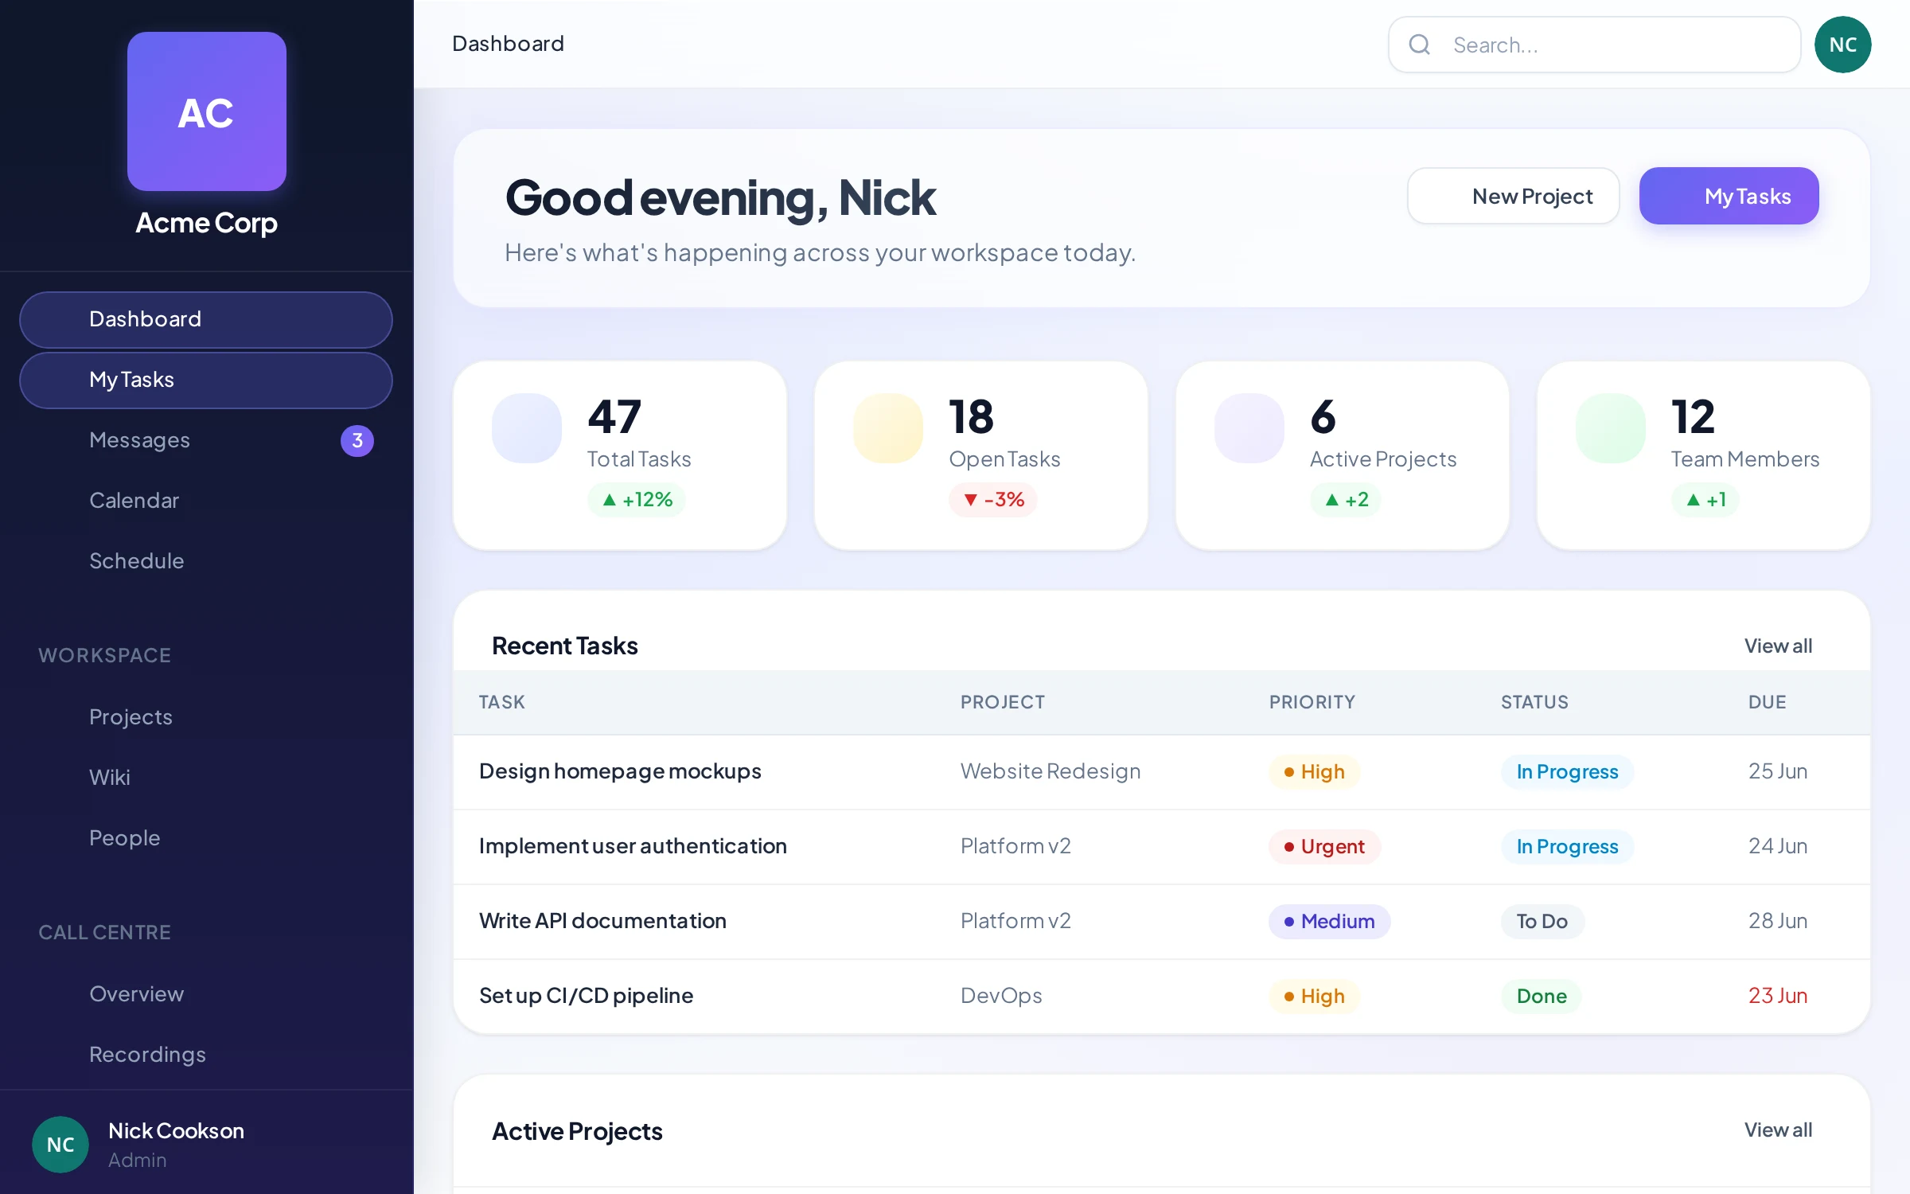Sort by the PROJECT column header
1910x1194 pixels.
click(1002, 702)
